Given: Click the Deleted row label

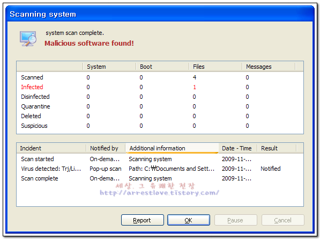Looking at the screenshot, I should pos(31,116).
